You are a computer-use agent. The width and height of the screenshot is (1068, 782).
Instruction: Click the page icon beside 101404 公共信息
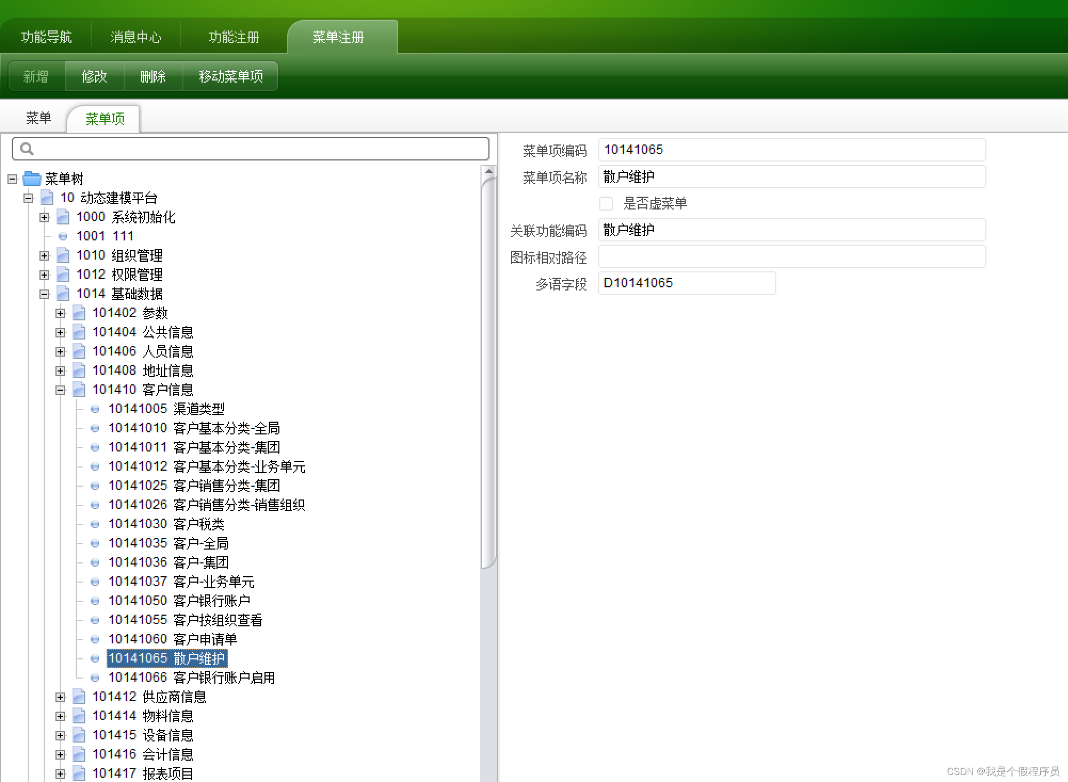79,332
